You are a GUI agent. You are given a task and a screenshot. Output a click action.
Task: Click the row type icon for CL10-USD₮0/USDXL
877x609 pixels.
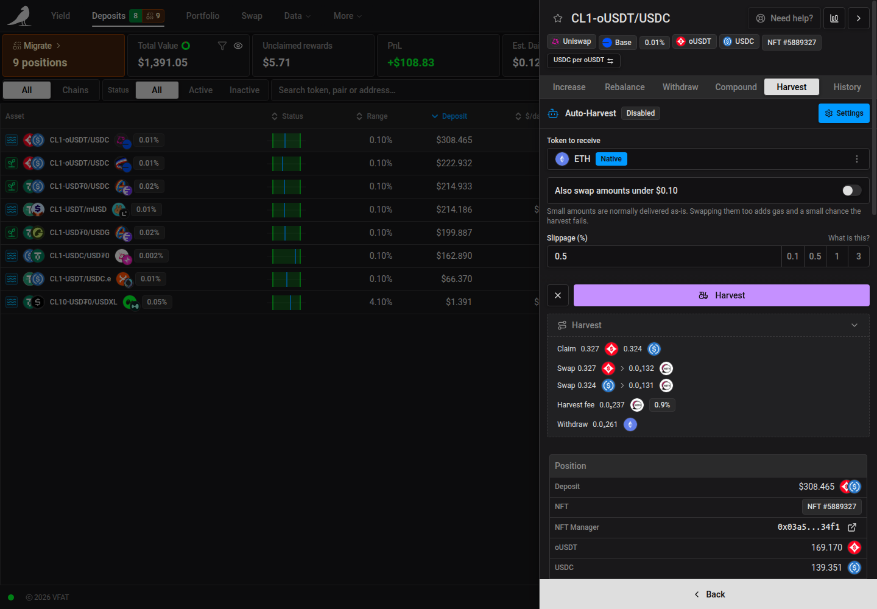[12, 302]
